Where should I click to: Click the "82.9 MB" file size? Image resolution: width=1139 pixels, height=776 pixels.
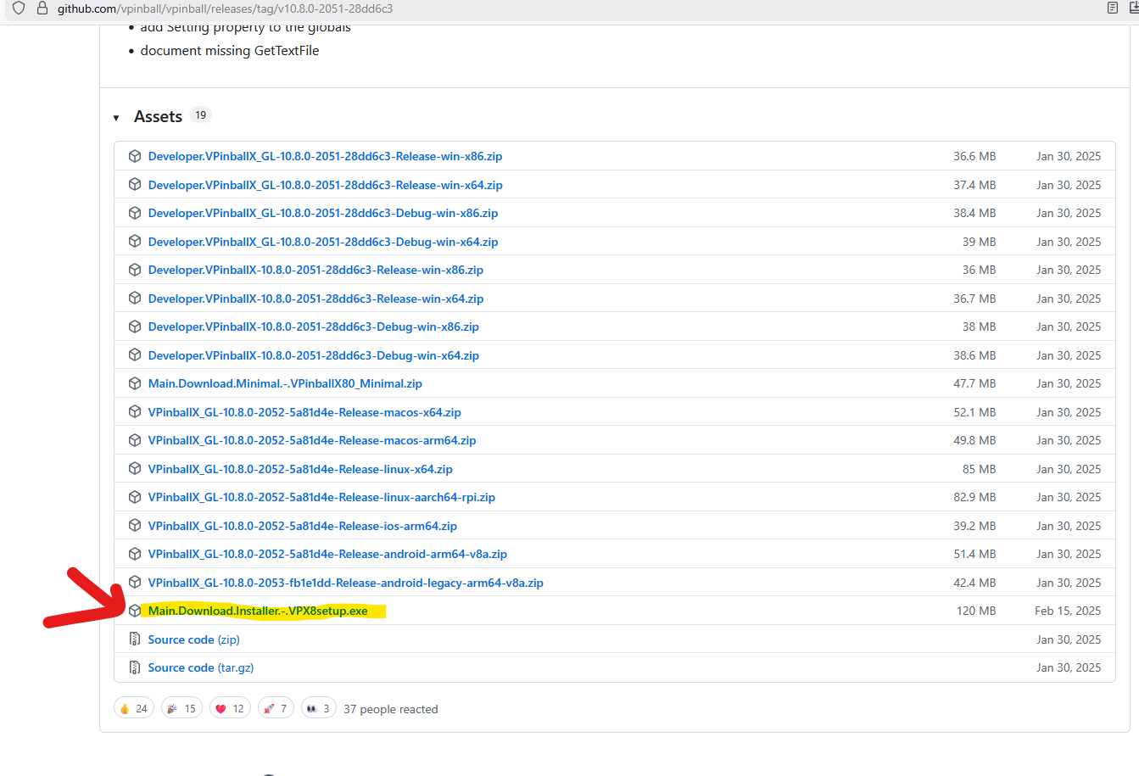coord(974,497)
